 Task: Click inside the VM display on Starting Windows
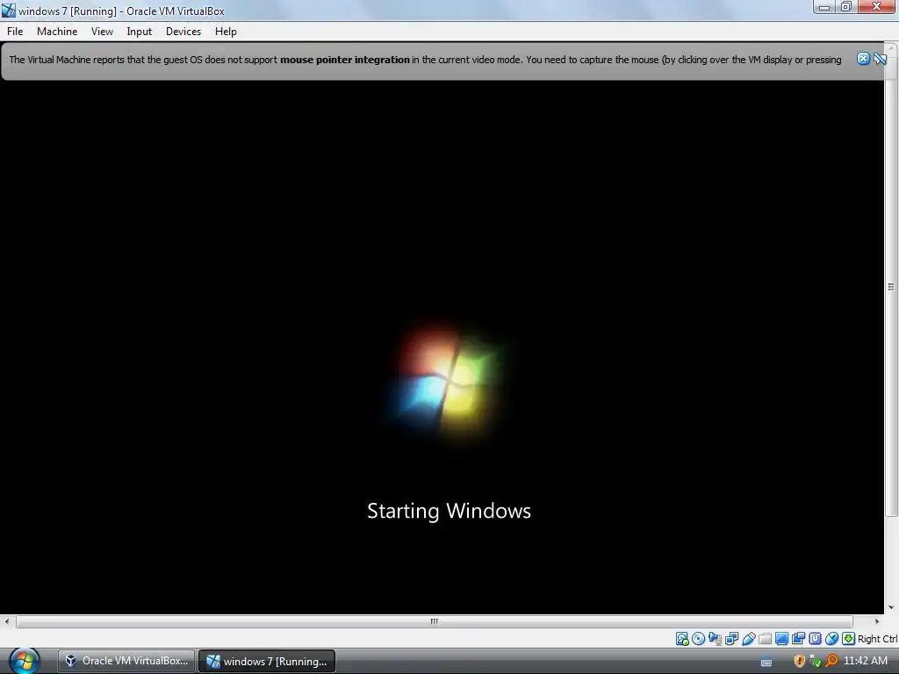(449, 511)
